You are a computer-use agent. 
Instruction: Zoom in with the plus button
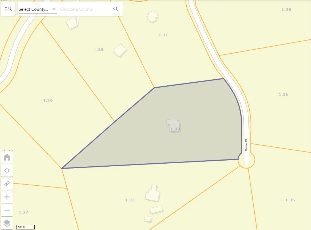(7, 197)
